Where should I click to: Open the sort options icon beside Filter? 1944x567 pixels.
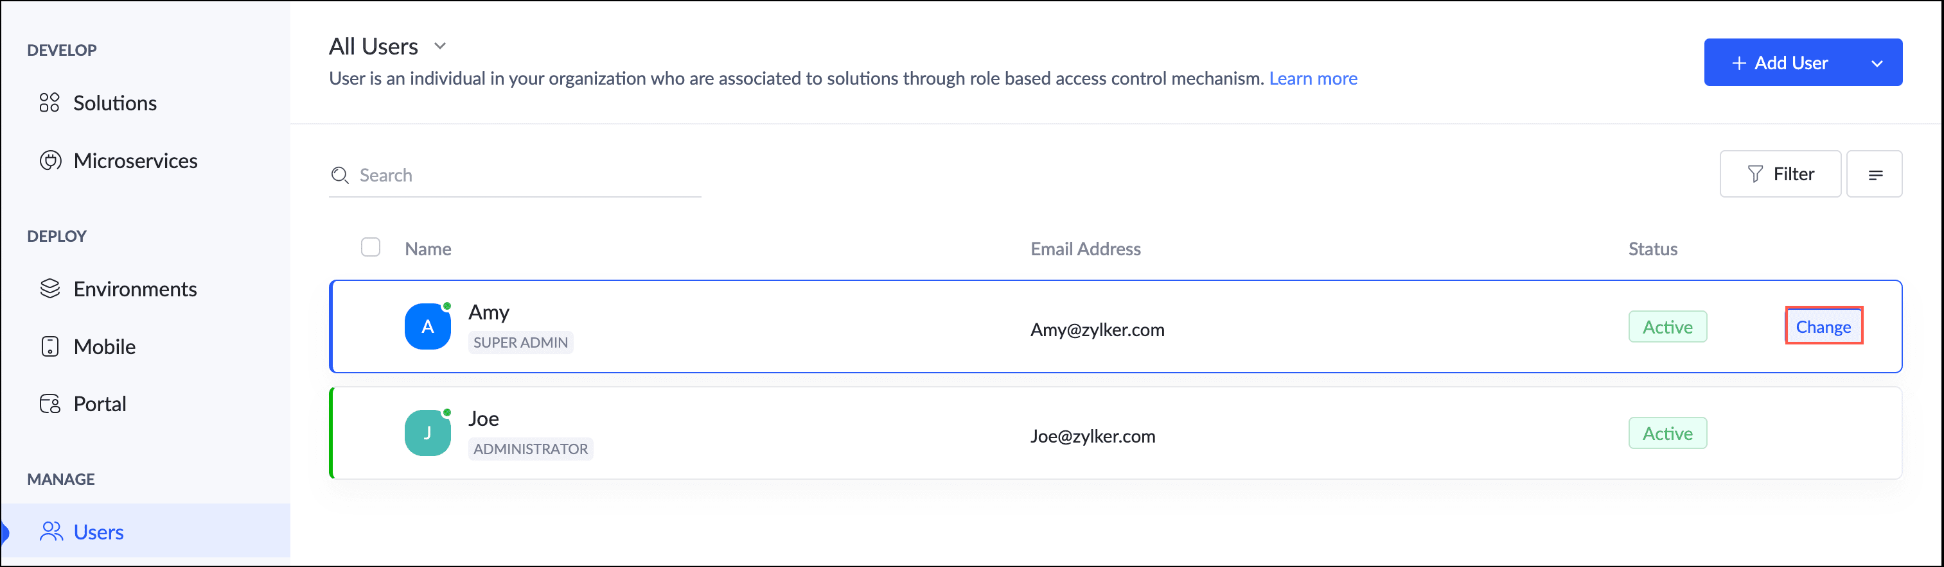tap(1876, 174)
